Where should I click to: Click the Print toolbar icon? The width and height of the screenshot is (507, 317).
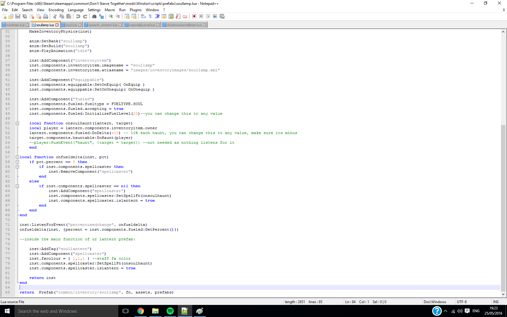46,16
